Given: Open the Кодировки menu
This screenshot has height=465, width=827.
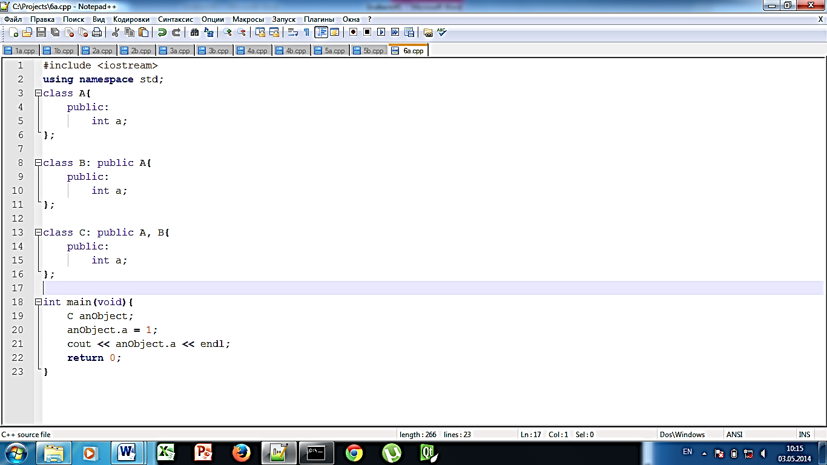Looking at the screenshot, I should coord(131,19).
